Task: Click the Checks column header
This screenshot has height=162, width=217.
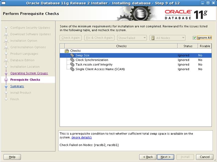Action: [121, 46]
